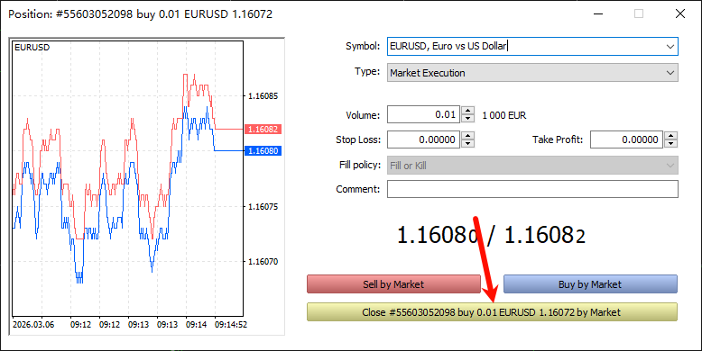
Task: Click the Buy by Market button
Action: pos(590,284)
